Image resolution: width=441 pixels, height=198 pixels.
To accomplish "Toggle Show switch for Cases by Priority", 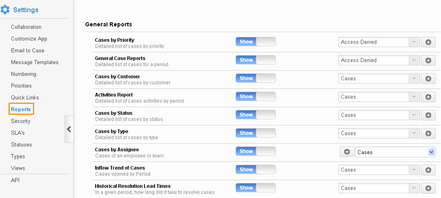I will pos(255,41).
